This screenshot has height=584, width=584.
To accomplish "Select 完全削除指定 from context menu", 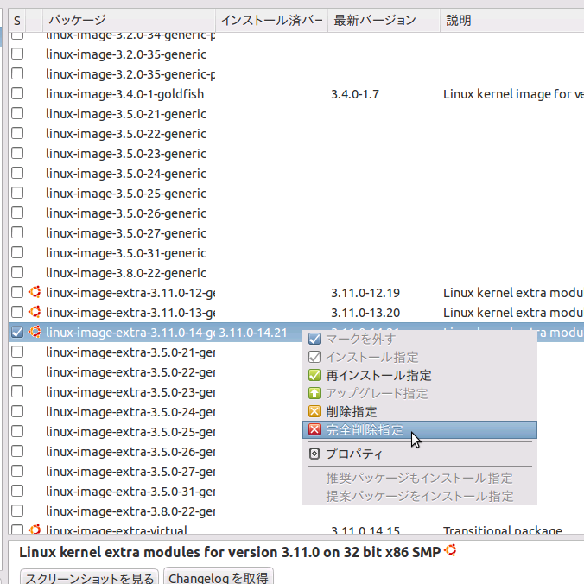I will pos(419,430).
